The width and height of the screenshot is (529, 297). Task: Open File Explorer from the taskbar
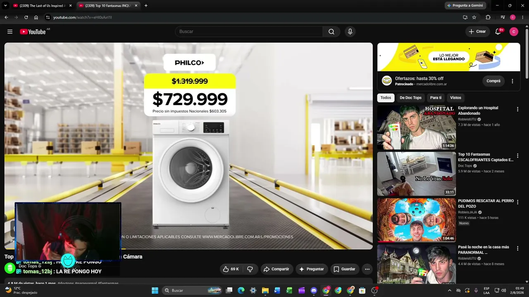(265, 290)
